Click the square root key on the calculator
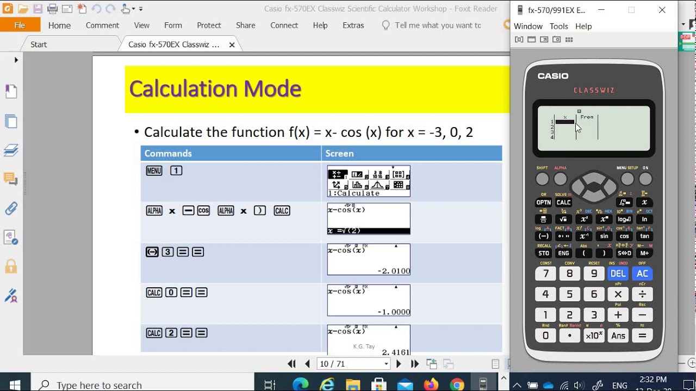Viewport: 696px width, 391px height. pos(563,219)
